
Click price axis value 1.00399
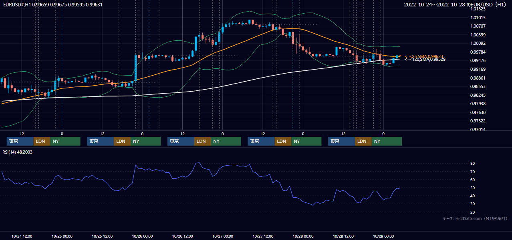coord(478,35)
